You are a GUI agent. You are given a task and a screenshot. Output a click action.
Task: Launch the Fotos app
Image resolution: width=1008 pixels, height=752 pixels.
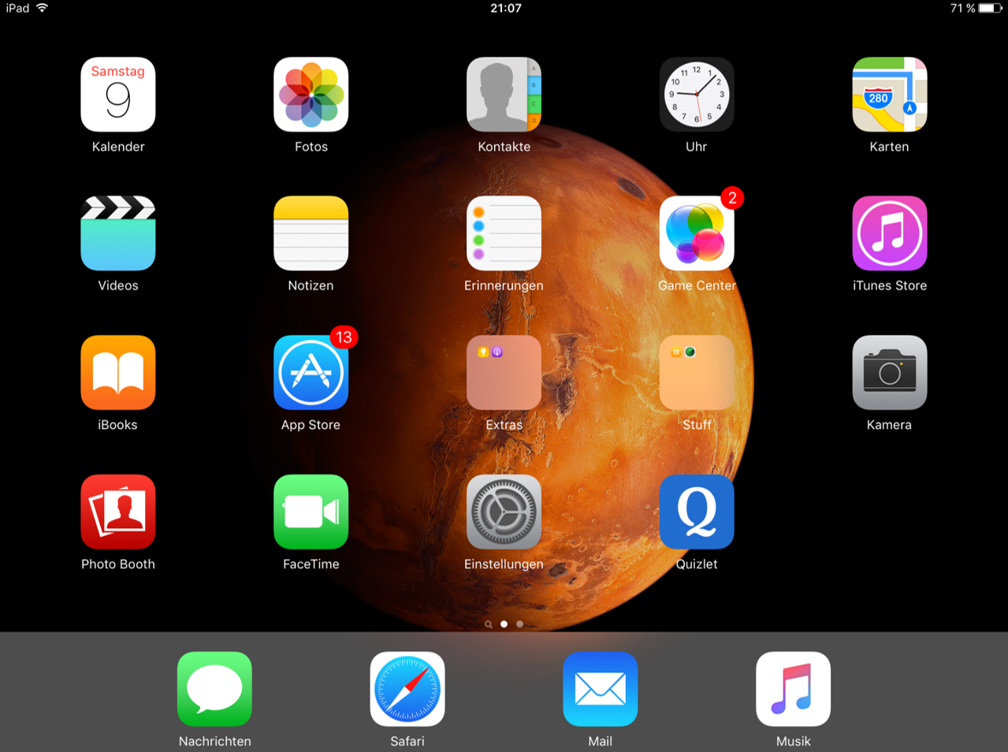pos(311,95)
